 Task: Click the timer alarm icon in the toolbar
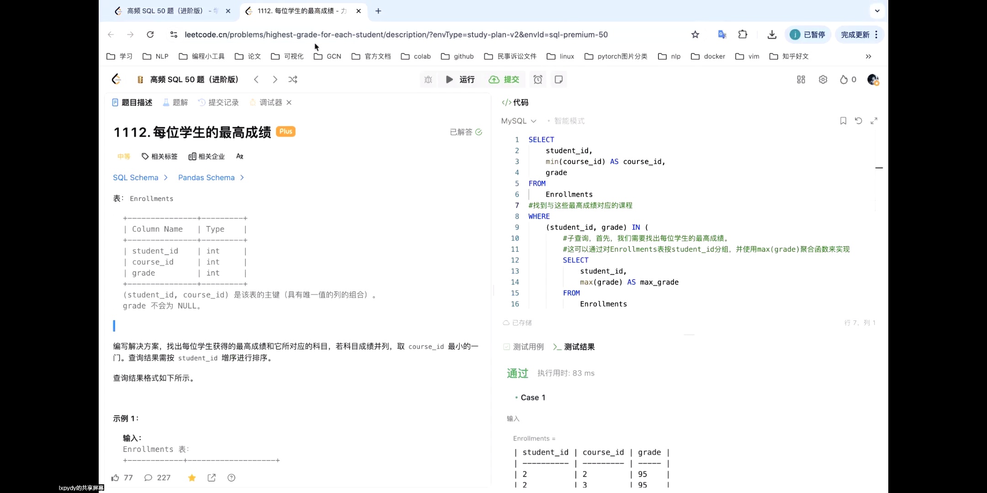pyautogui.click(x=538, y=79)
